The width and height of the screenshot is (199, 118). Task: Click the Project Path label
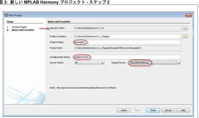pyautogui.click(x=56, y=48)
